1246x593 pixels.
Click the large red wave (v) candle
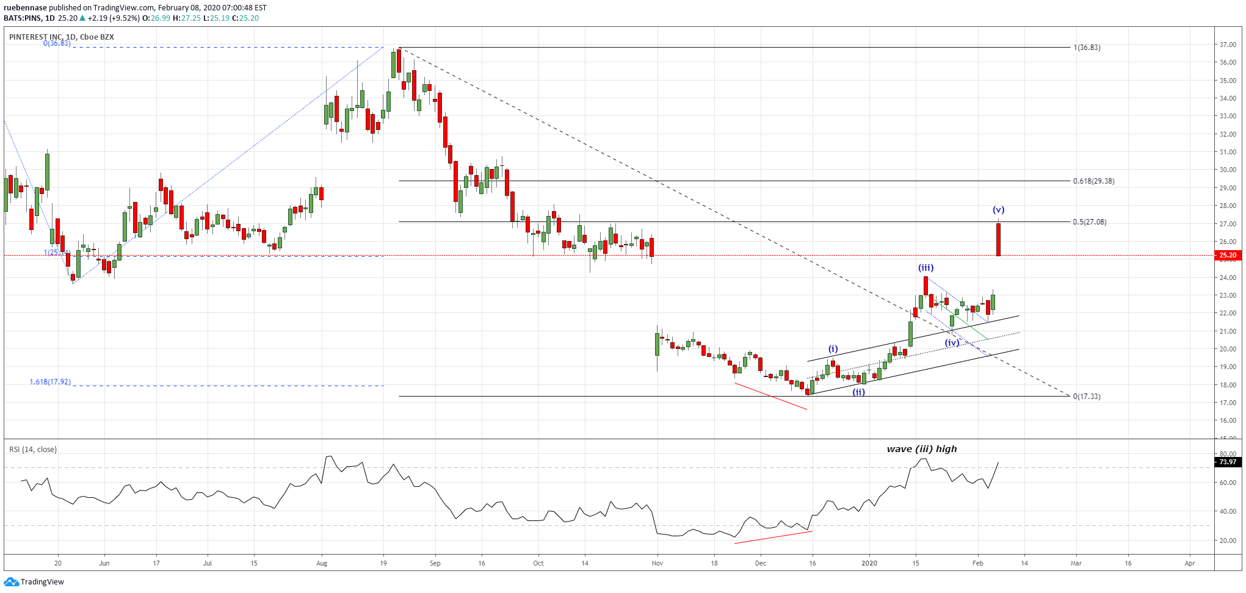pyautogui.click(x=999, y=239)
